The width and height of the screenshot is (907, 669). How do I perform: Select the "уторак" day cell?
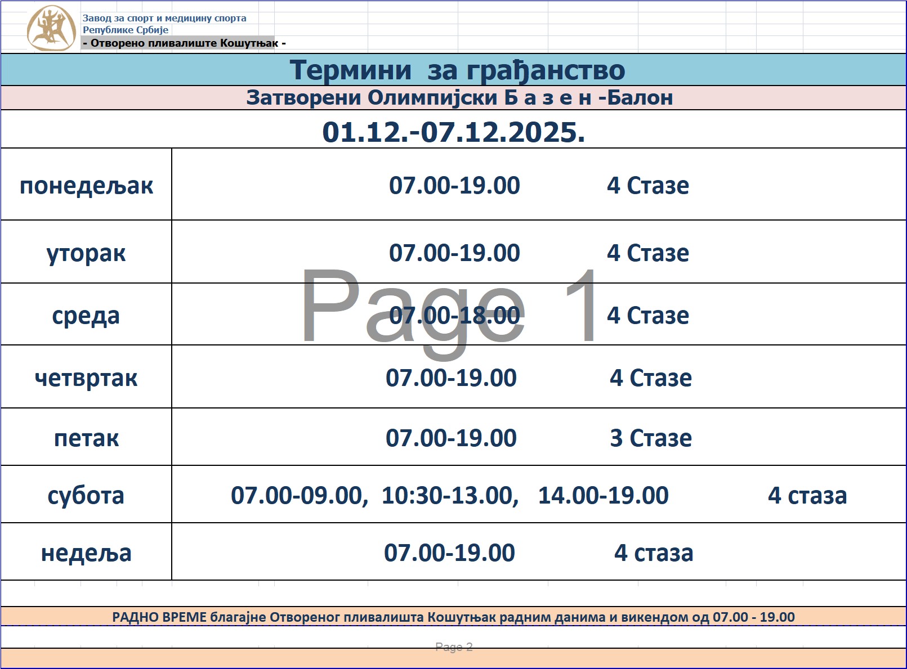coord(86,253)
